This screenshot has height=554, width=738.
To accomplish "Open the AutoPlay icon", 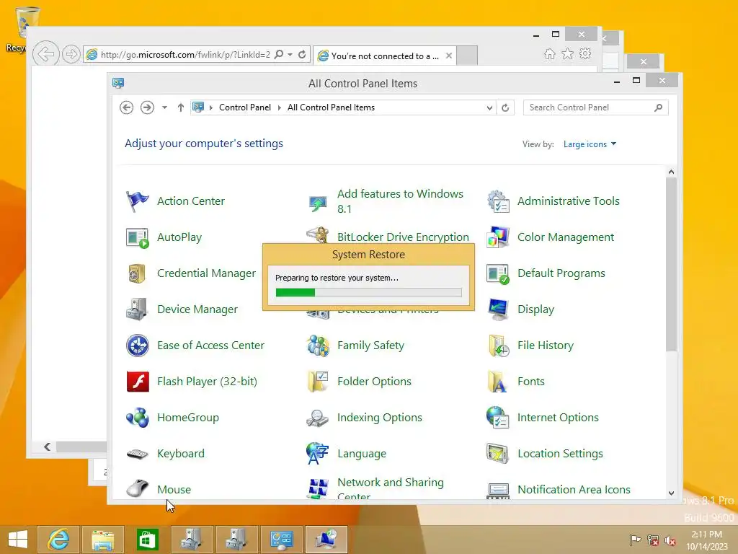I will click(138, 237).
